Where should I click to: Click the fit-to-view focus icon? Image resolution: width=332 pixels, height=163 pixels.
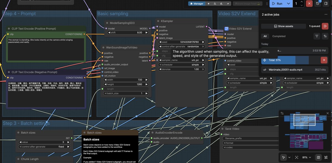tap(297, 157)
